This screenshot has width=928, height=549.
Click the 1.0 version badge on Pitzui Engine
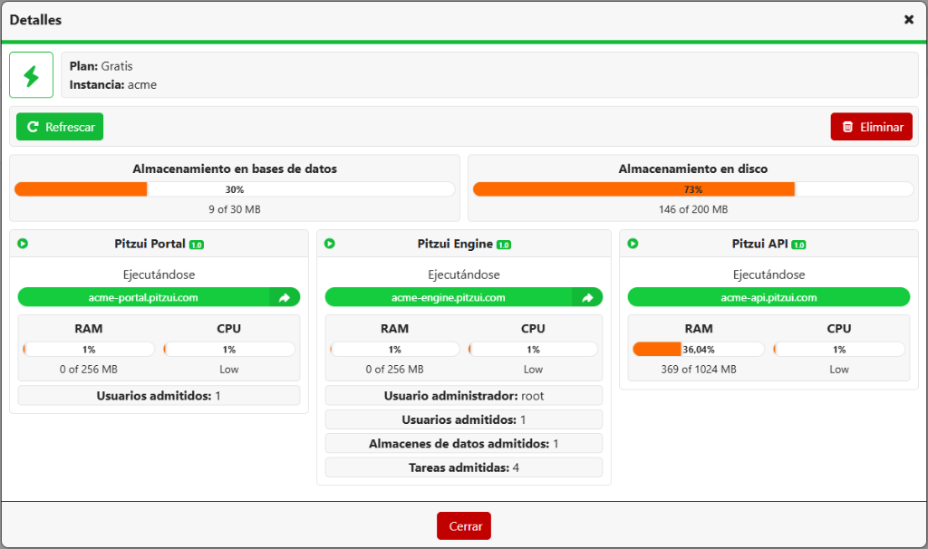[504, 245]
